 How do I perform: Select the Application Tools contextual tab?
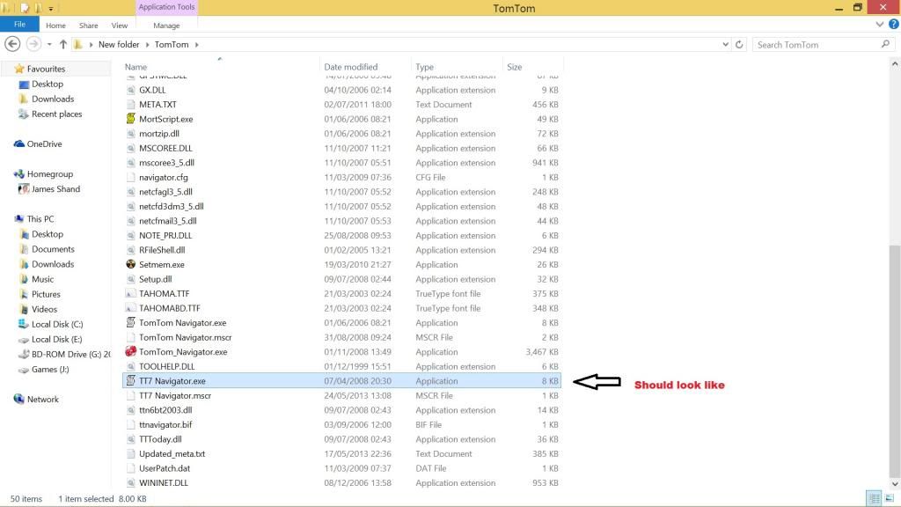166,7
